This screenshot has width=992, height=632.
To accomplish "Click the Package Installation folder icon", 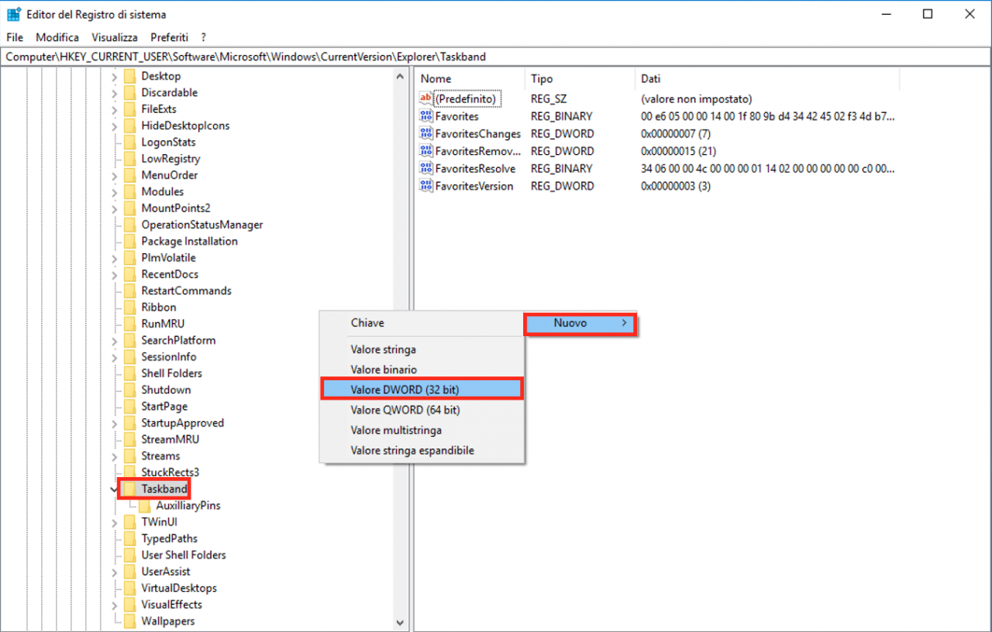I will click(x=129, y=241).
